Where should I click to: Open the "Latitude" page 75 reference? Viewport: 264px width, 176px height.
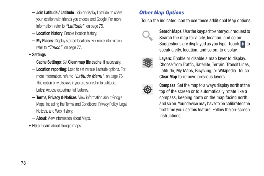(x=75, y=26)
